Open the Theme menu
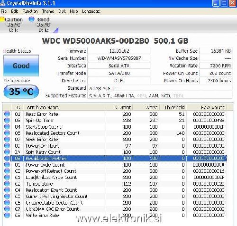The image size is (237, 226). (48, 11)
